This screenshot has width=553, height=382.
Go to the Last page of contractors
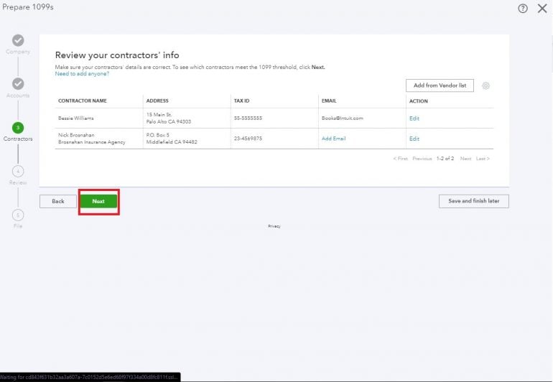coord(483,159)
